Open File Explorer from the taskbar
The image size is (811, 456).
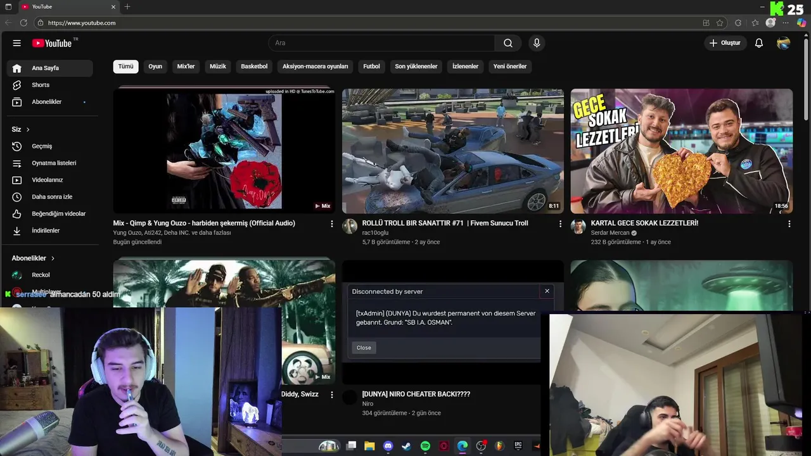369,446
